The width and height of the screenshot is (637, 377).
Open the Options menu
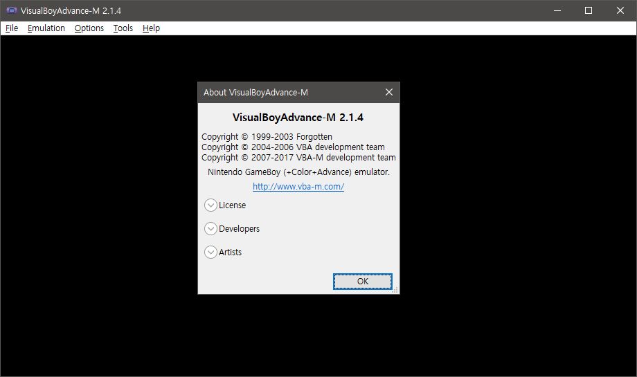89,28
